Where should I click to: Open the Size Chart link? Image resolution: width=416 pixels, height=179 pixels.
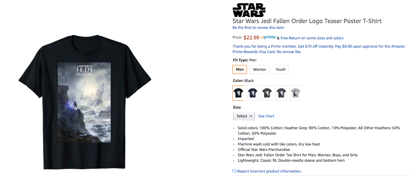click(x=266, y=116)
